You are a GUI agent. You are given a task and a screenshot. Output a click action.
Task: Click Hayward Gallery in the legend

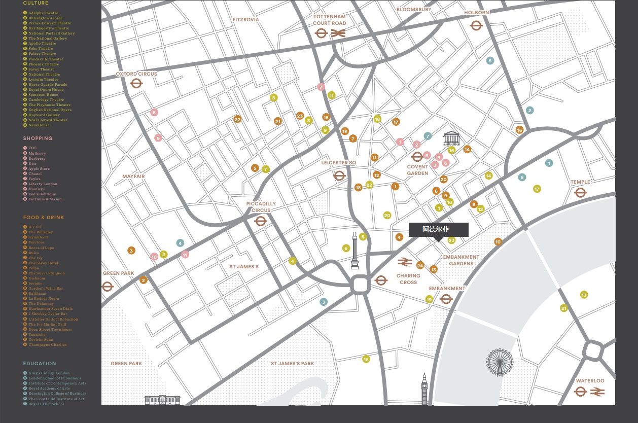44,115
